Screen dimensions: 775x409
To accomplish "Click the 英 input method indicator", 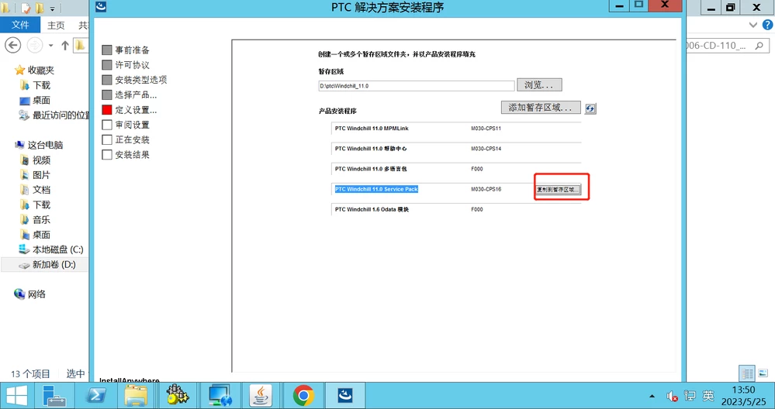I will pyautogui.click(x=708, y=396).
